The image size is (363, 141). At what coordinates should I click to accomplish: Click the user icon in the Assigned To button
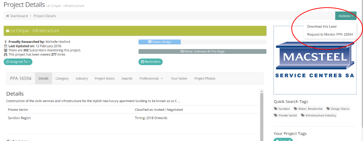pyautogui.click(x=8, y=62)
